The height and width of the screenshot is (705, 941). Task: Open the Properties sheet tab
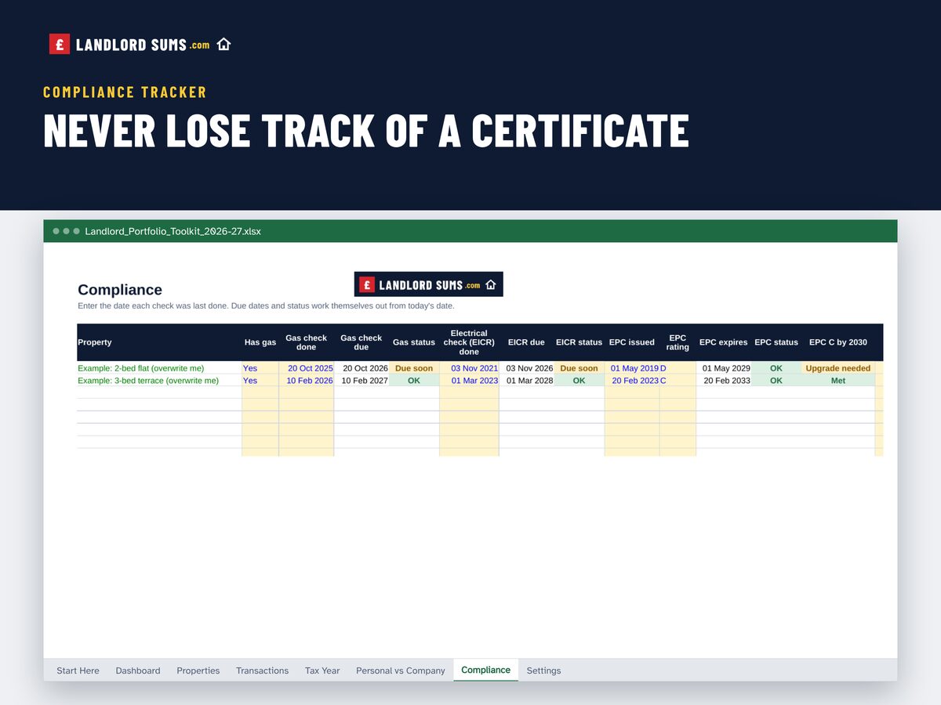pos(198,671)
